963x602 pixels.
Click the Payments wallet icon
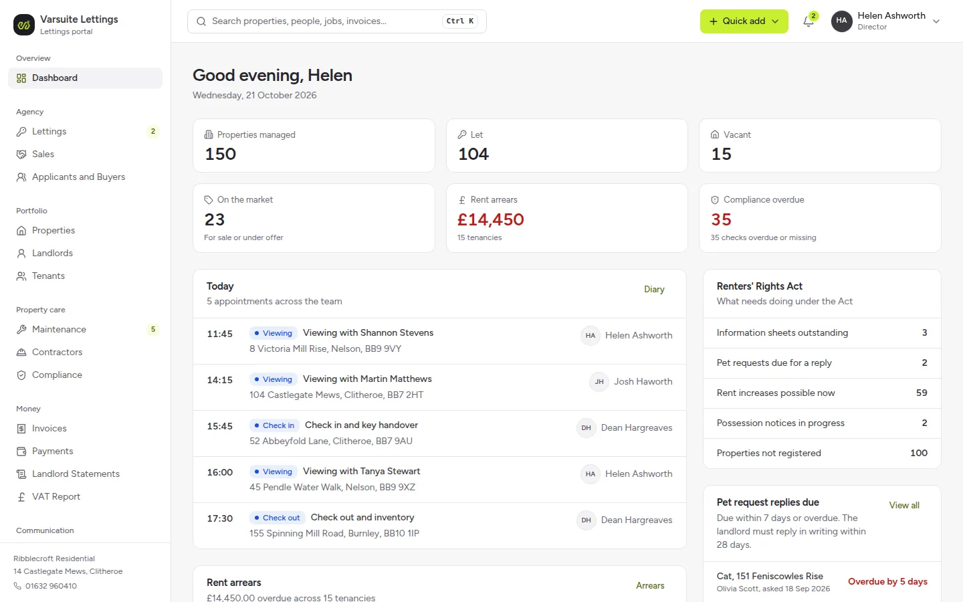(21, 451)
